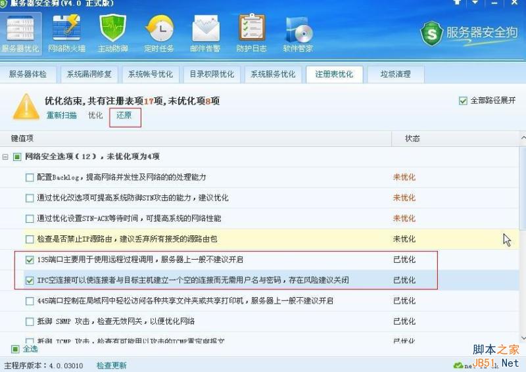Click the 还原 restore link
This screenshot has width=526, height=372.
click(x=124, y=116)
